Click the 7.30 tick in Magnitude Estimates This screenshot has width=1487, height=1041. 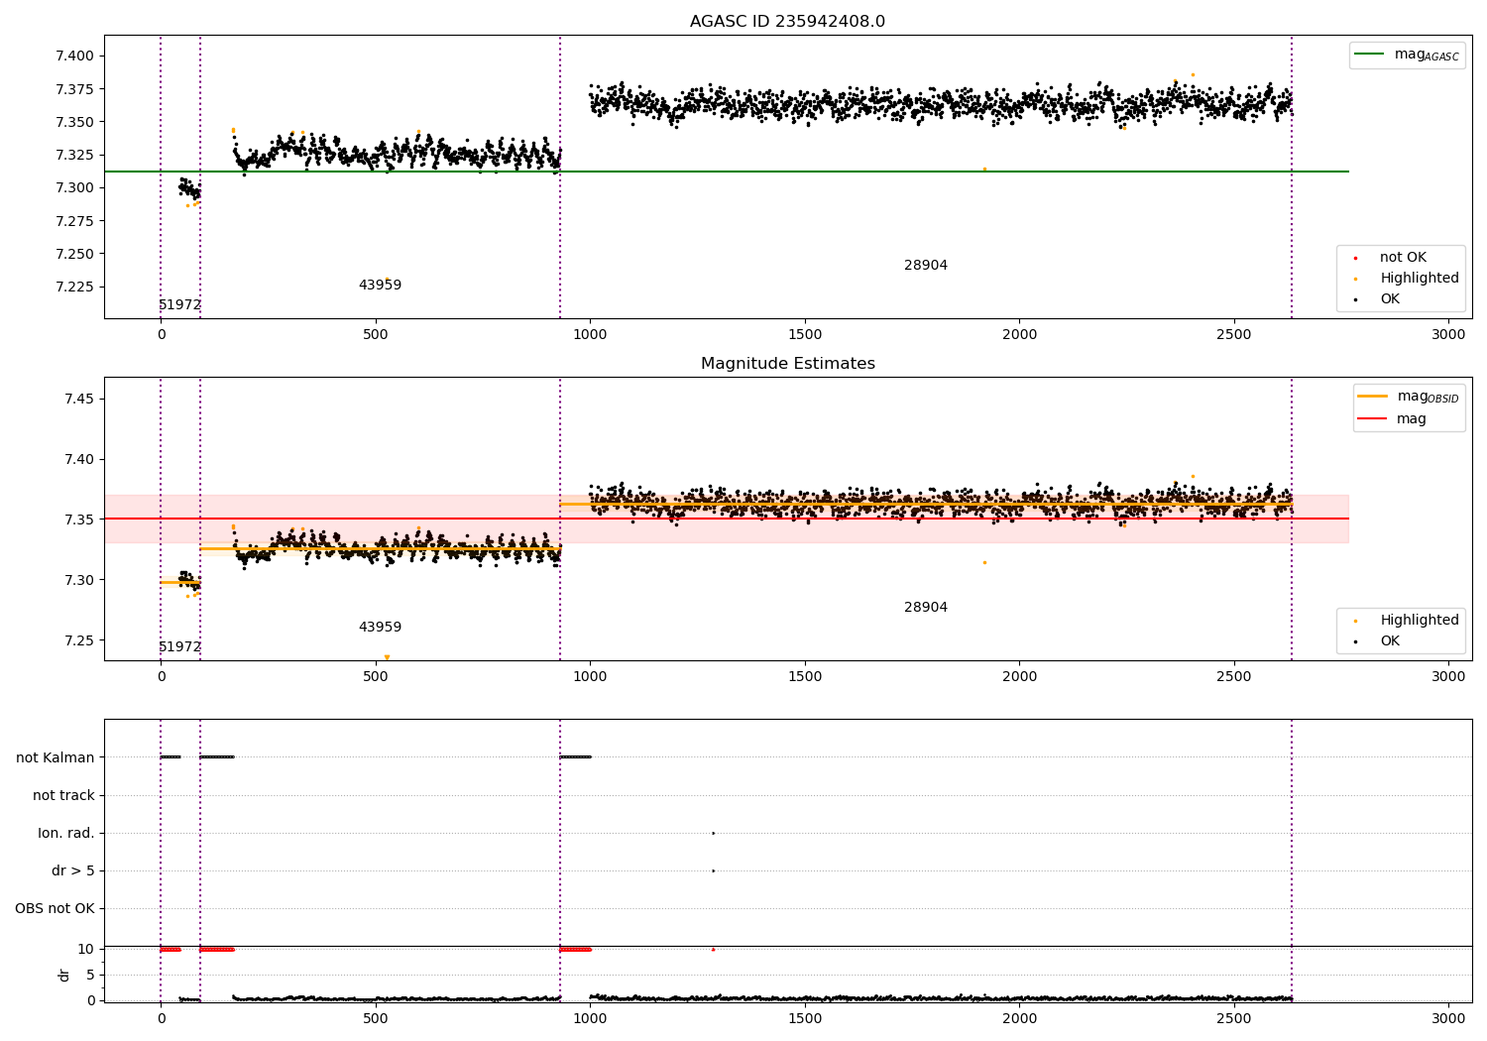pyautogui.click(x=79, y=580)
